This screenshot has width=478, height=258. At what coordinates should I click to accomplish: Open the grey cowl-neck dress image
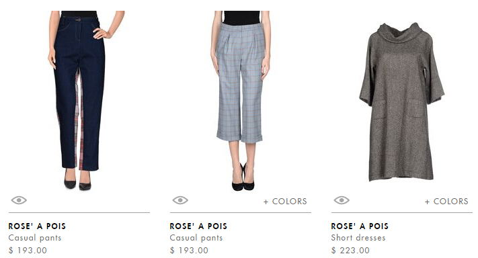click(x=402, y=102)
